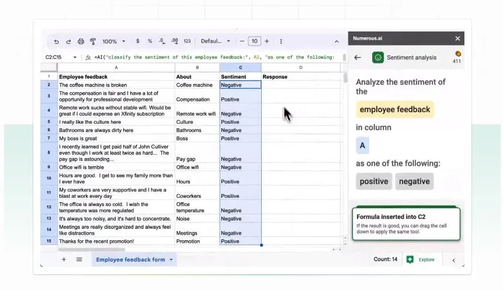Click the Redo icon in the toolbar
The height and width of the screenshot is (290, 503).
coord(68,41)
